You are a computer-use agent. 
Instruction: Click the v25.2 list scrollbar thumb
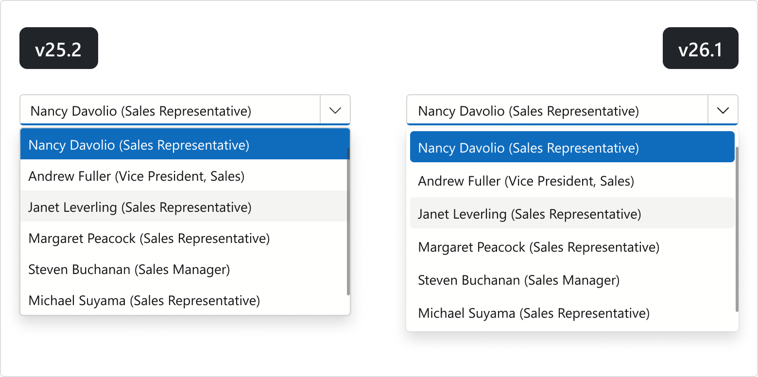tap(348, 221)
